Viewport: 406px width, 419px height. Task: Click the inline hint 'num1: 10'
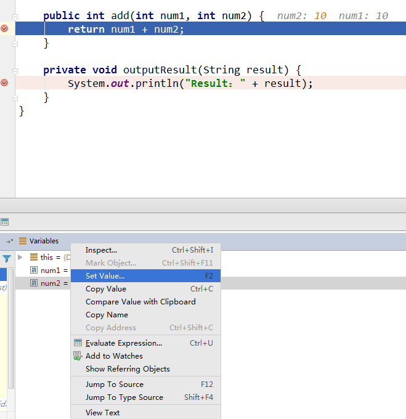[363, 16]
